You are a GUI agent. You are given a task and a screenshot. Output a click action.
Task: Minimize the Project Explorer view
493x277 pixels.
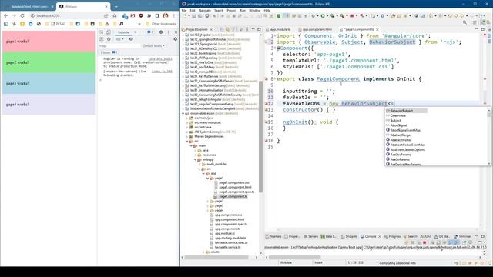[x=253, y=29]
